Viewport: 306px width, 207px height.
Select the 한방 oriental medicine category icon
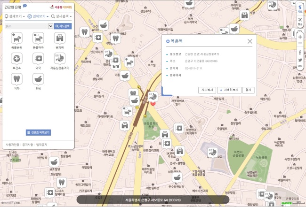38,78
